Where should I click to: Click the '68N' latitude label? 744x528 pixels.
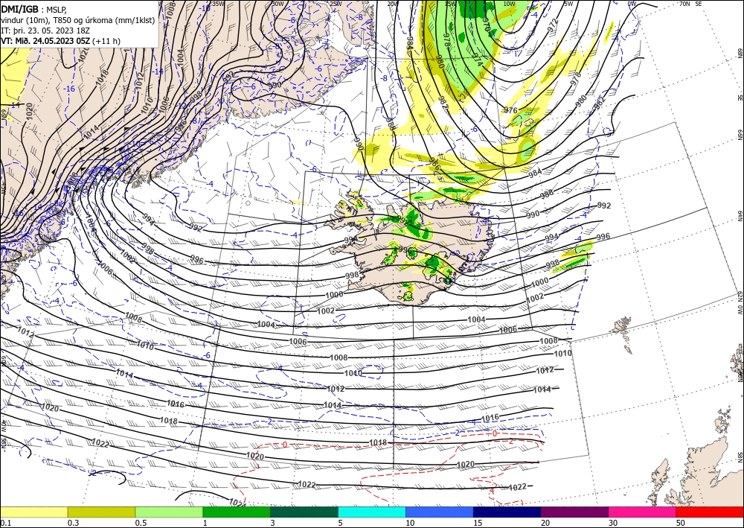tap(740, 53)
